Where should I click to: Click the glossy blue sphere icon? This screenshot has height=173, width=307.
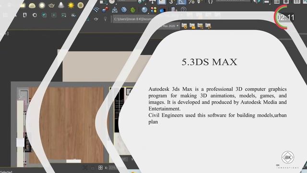144,10
